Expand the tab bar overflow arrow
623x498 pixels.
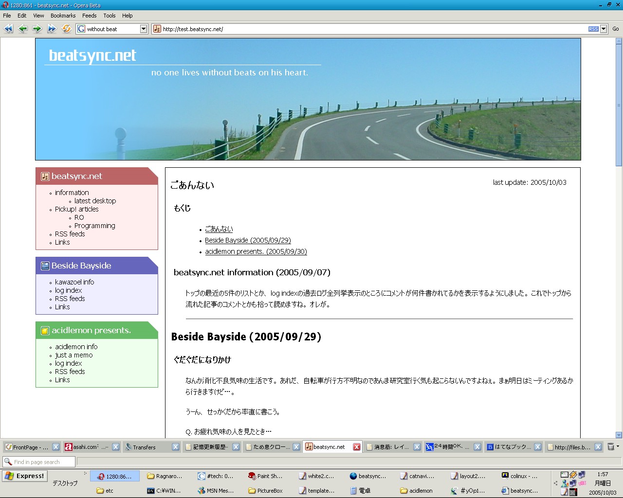click(618, 446)
